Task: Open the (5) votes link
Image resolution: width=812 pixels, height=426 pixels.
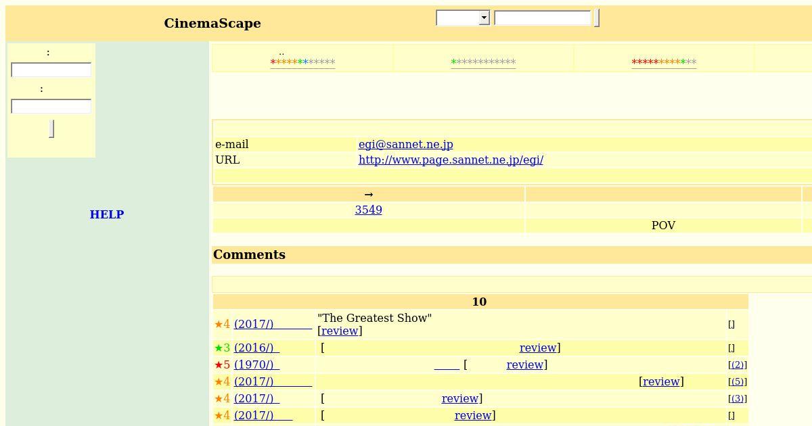Action: [x=738, y=381]
